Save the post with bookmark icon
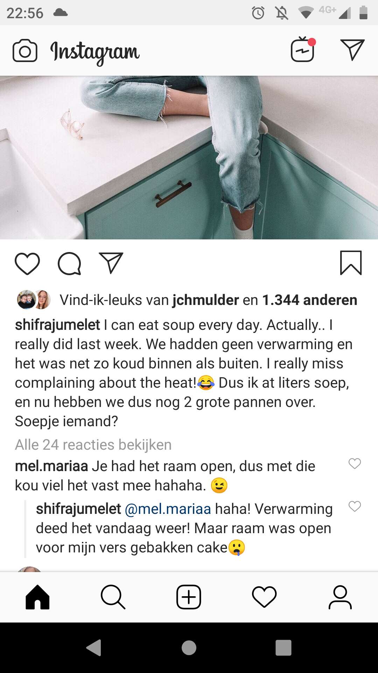 (351, 263)
